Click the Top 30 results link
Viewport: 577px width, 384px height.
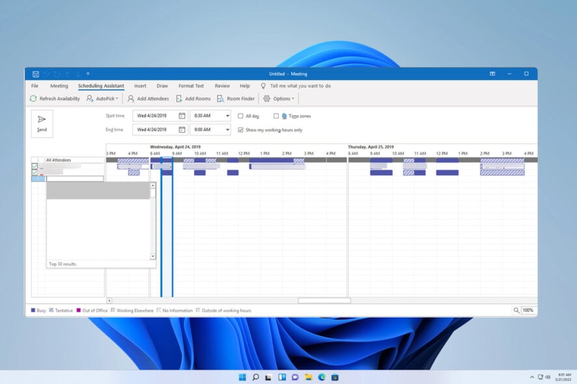pos(63,264)
